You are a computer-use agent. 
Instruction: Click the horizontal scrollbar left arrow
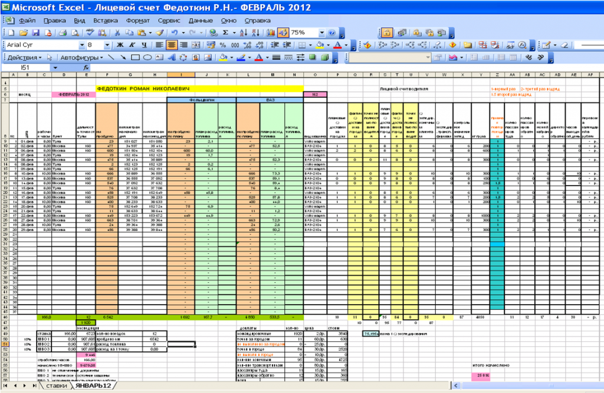coord(456,385)
